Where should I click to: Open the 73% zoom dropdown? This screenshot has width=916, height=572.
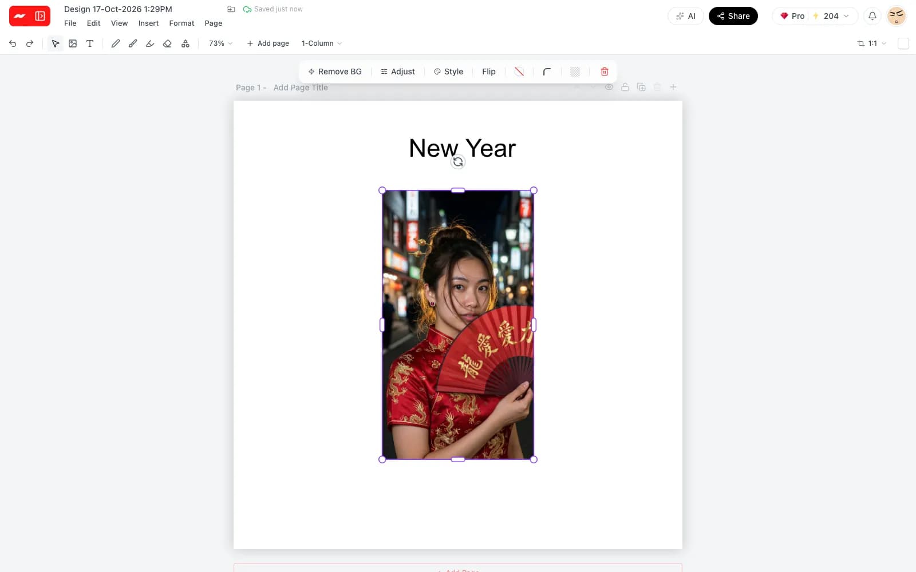(x=220, y=43)
